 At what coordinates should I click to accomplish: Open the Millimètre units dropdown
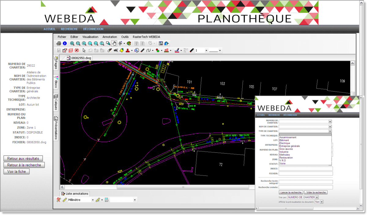pos(93,200)
